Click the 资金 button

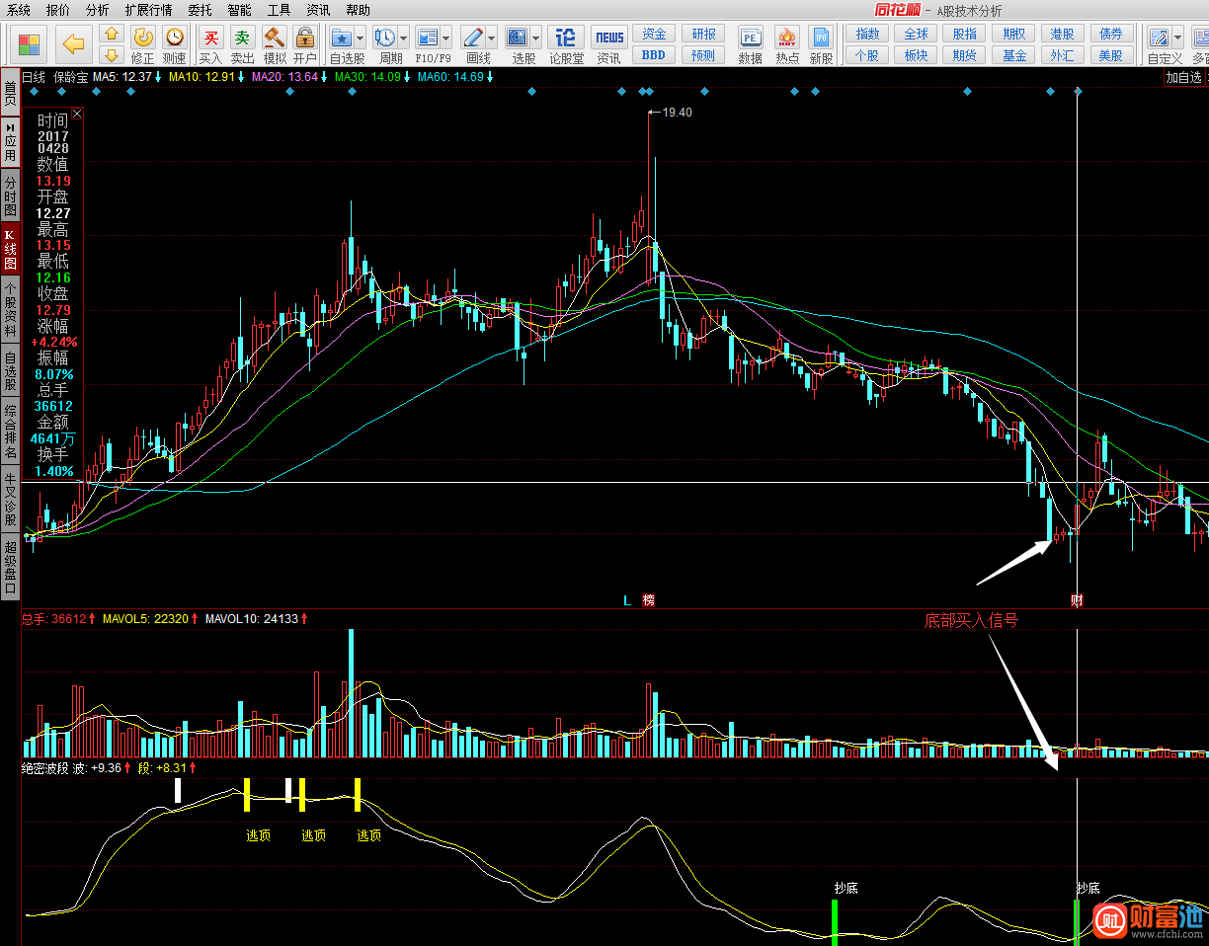click(x=654, y=35)
